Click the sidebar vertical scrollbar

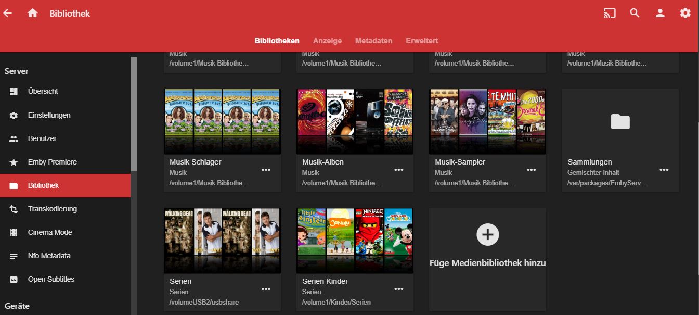(x=134, y=114)
